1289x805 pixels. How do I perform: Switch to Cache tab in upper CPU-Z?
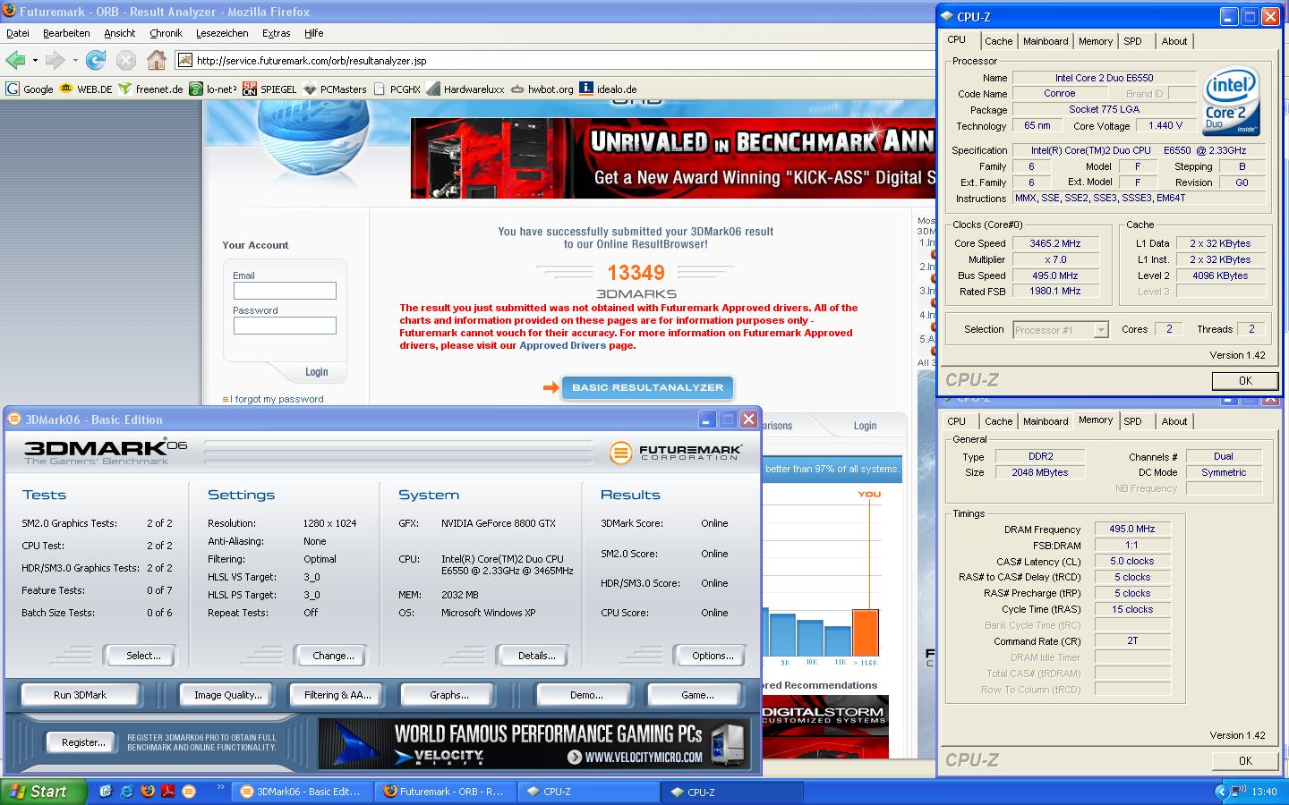coord(998,41)
